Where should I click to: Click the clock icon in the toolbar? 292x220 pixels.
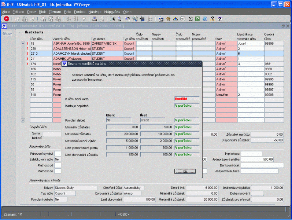(x=182, y=19)
